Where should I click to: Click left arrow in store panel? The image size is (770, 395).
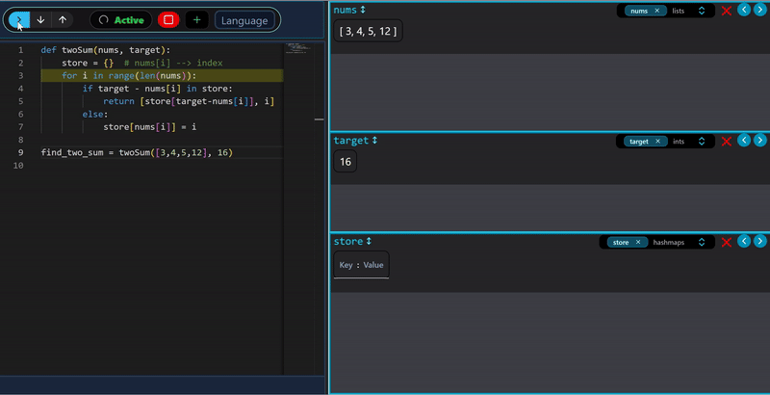click(x=744, y=241)
